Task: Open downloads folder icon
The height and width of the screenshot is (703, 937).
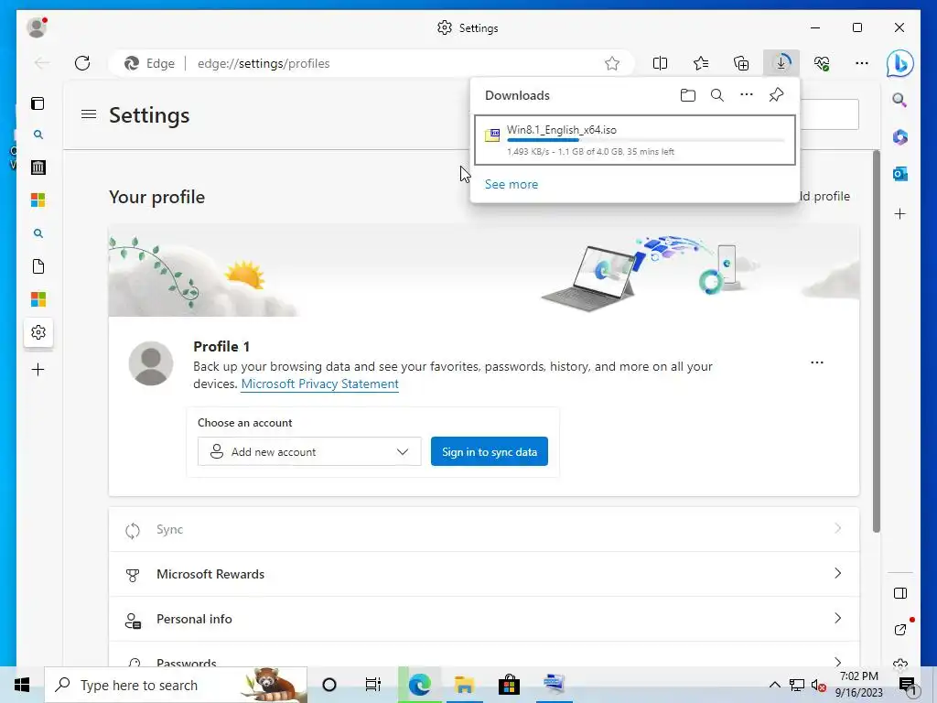Action: pos(688,95)
